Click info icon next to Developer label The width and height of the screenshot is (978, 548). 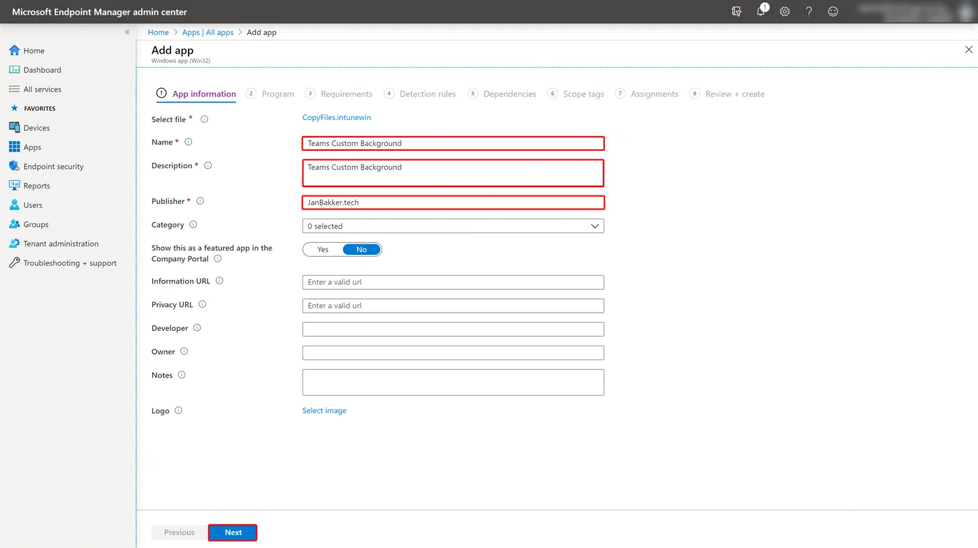coord(197,328)
